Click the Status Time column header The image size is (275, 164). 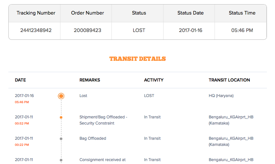(242, 13)
